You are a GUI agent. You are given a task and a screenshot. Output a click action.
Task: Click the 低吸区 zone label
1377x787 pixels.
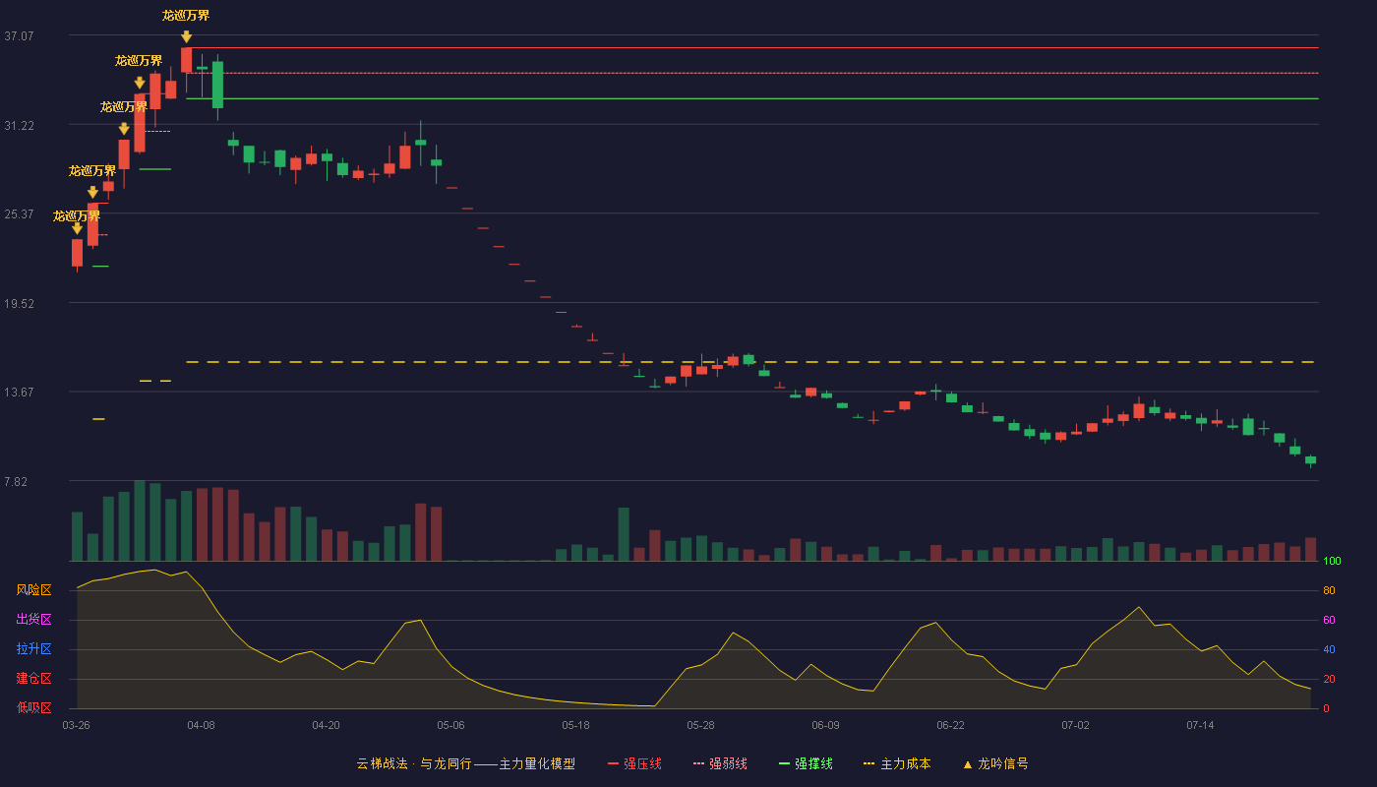coord(33,708)
